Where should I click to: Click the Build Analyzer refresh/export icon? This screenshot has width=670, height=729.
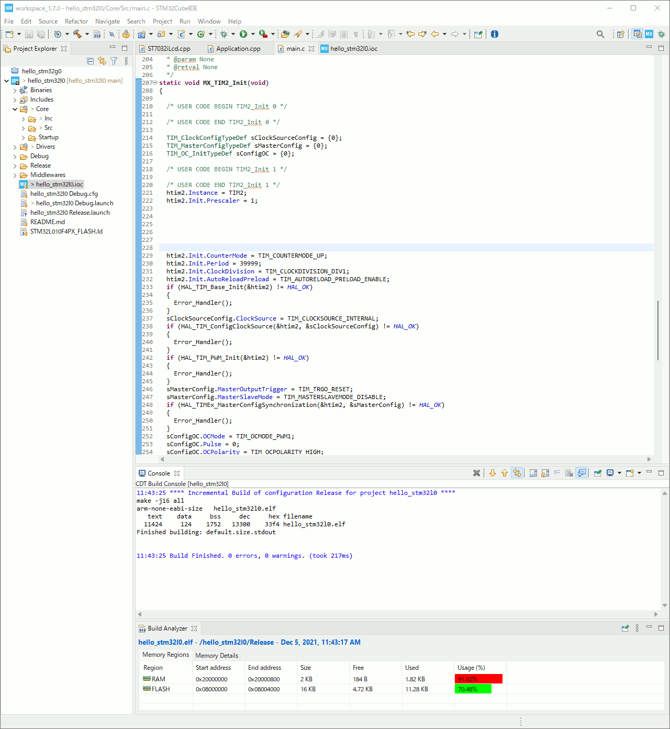(625, 628)
